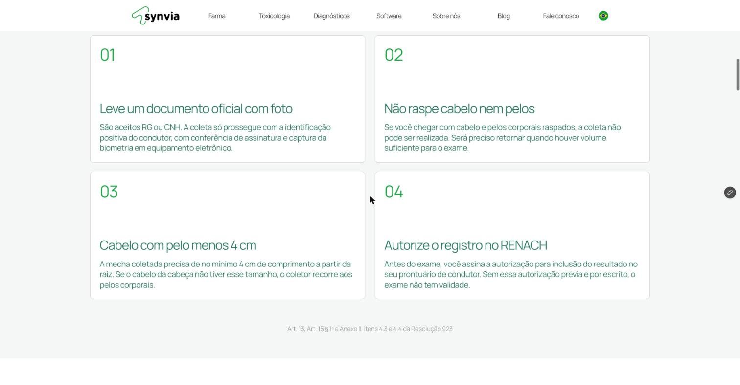Click the step number 03
The image size is (740, 385).
[x=109, y=192]
